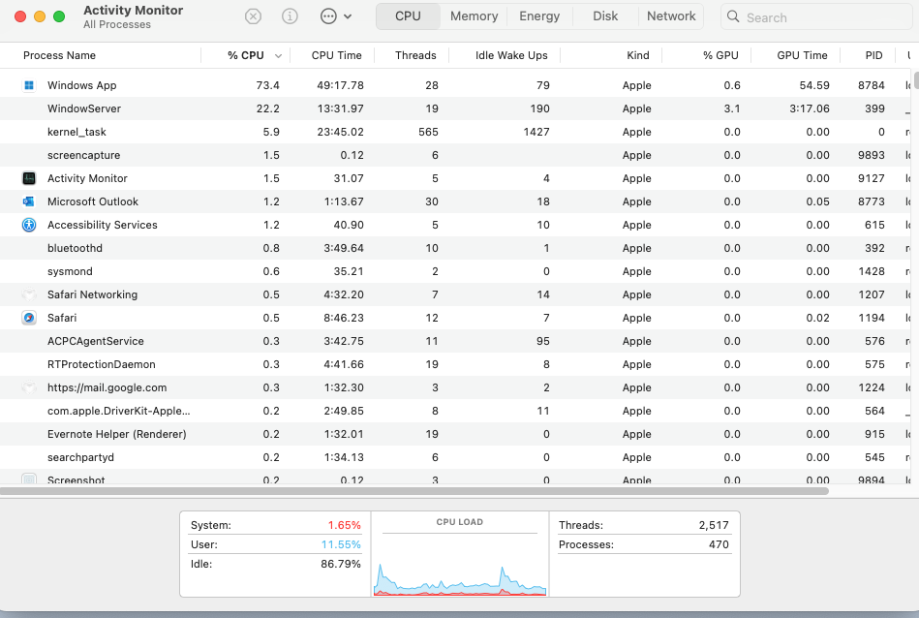Select the RTProtectionDaemon process row

455,364
